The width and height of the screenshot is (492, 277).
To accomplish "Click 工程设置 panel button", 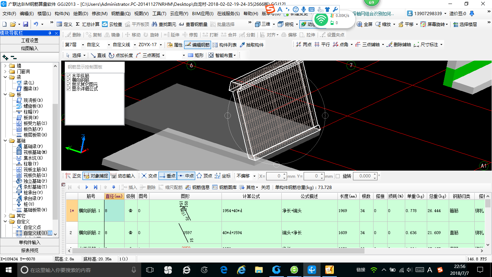I will [x=30, y=40].
